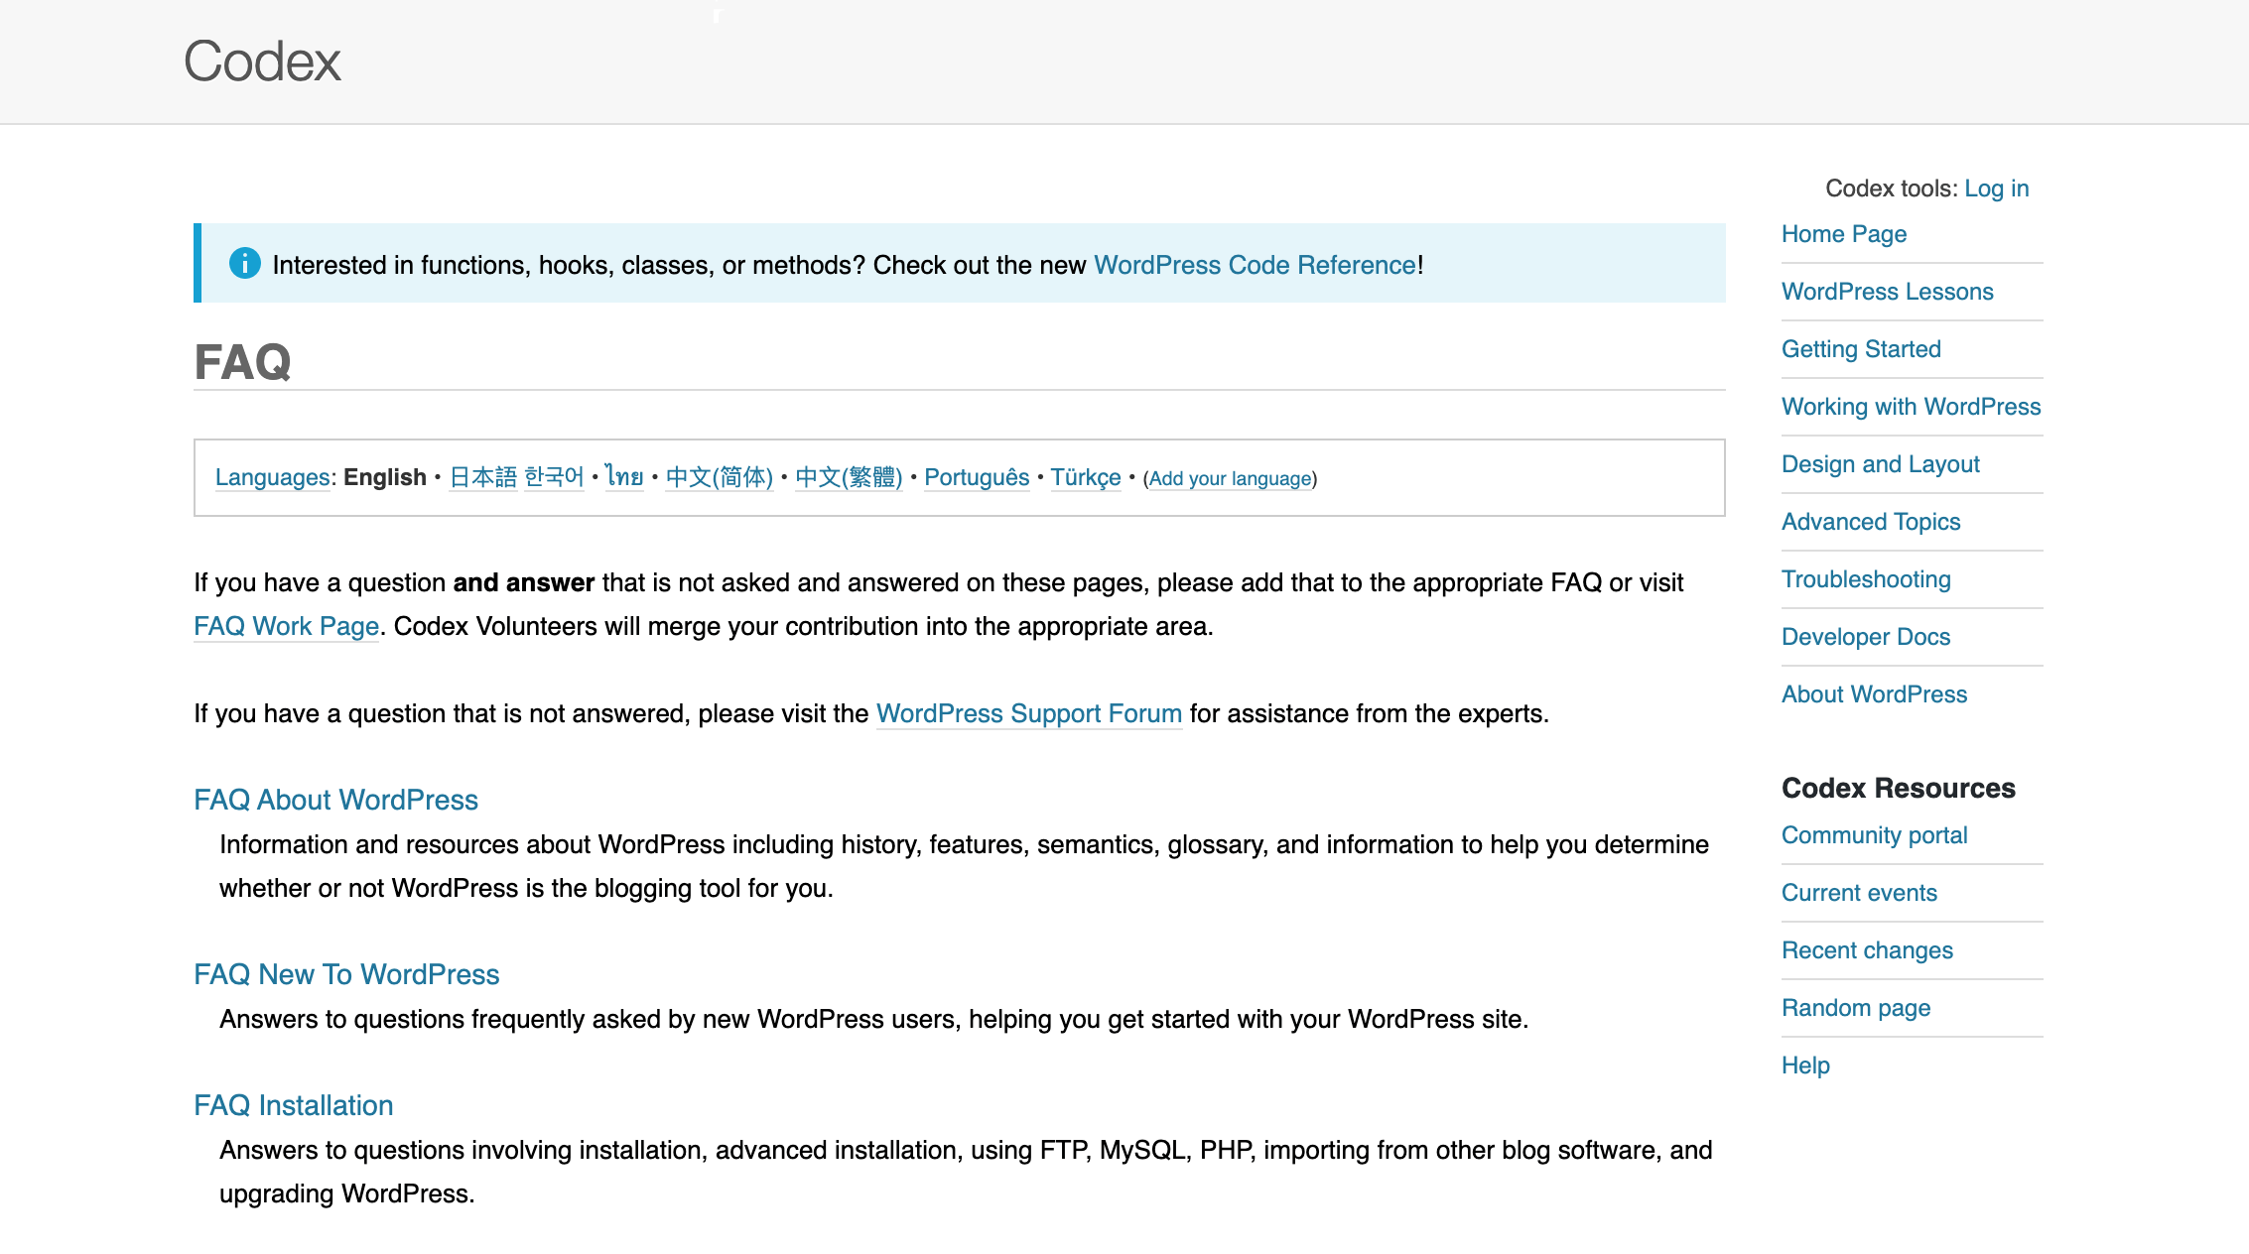
Task: Switch to Português language
Action: [x=977, y=477]
